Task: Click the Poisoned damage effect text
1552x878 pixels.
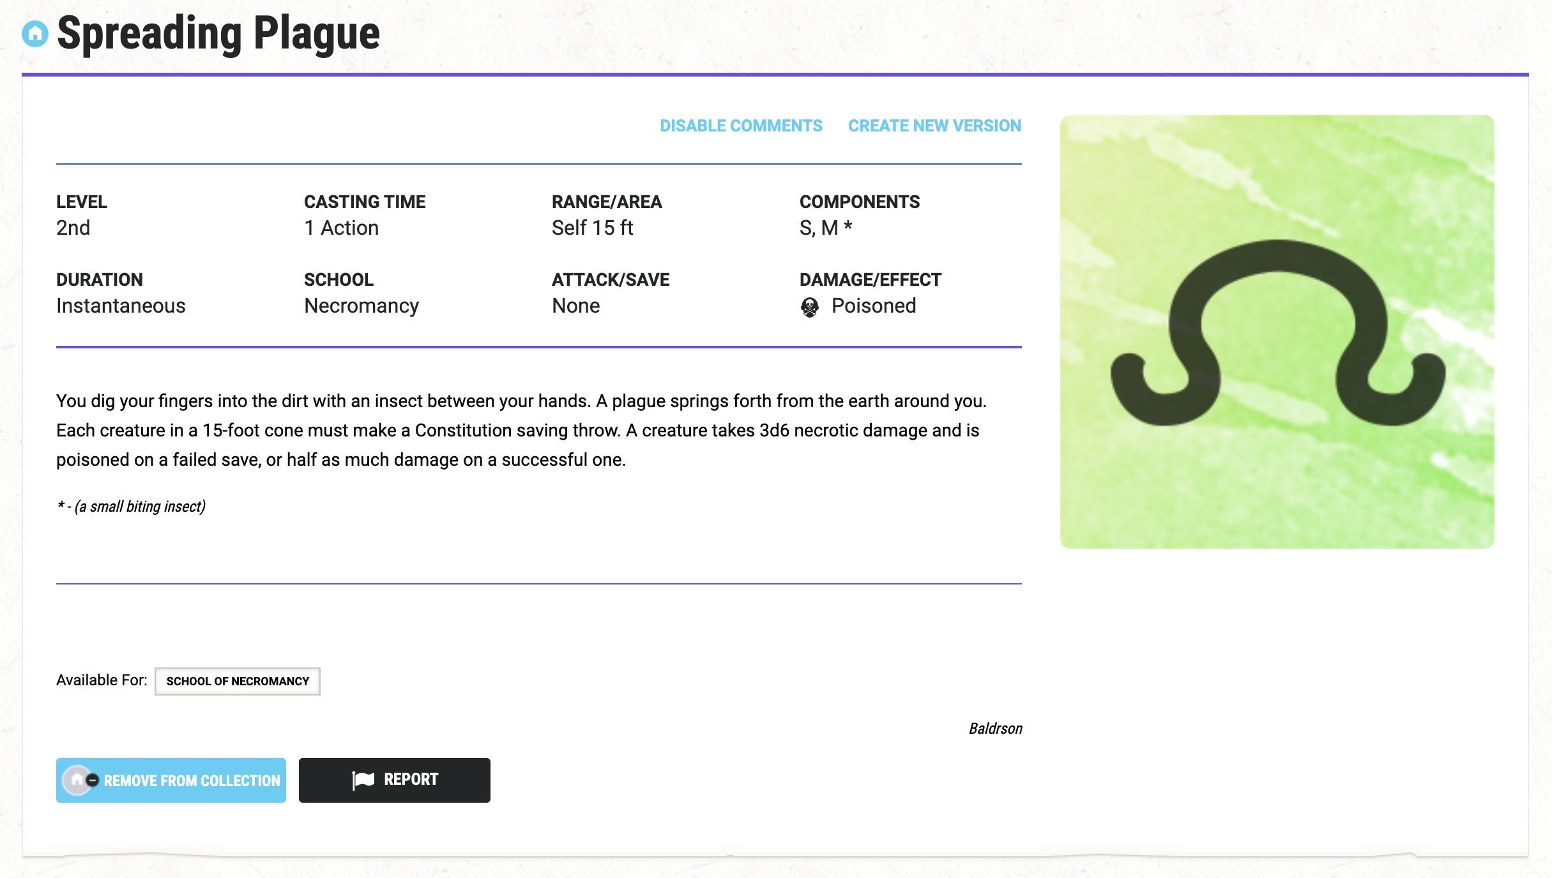Action: coord(873,306)
